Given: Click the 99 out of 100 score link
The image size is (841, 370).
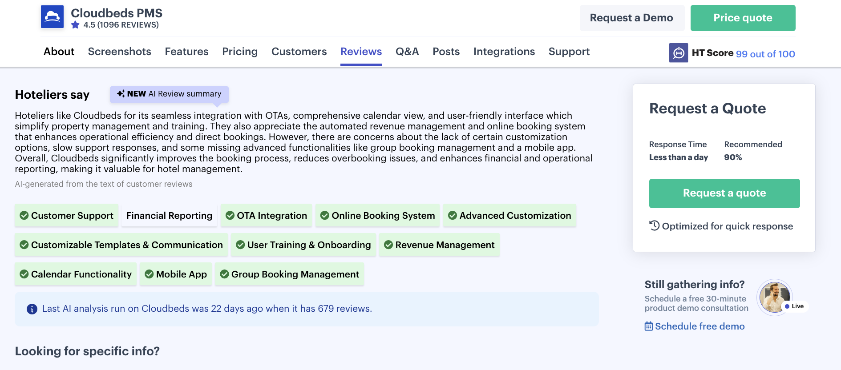Looking at the screenshot, I should tap(765, 54).
